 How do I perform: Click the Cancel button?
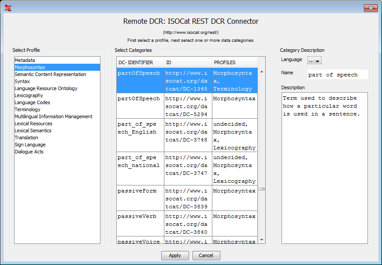click(206, 255)
